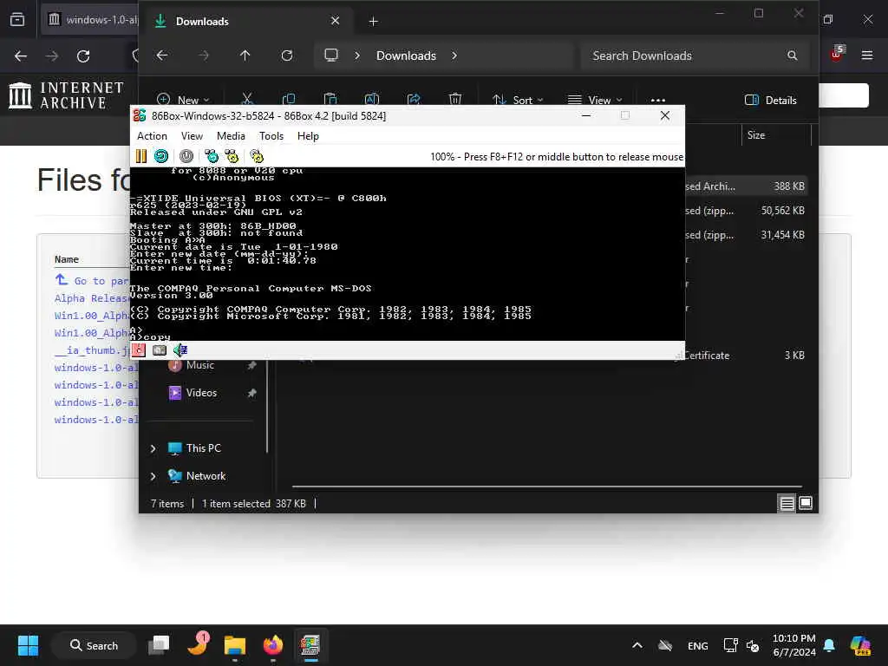The image size is (888, 666).
Task: Click the Explorer address bar PC icon
Action: [331, 55]
